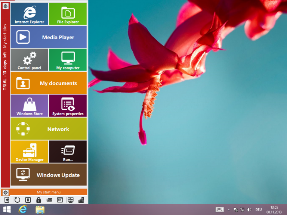The image size is (287, 215).
Task: Click the lock computer icon in bottom toolbar
Action: pyautogui.click(x=38, y=200)
